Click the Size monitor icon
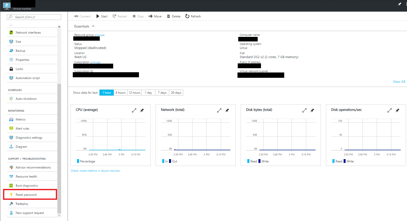The height and width of the screenshot is (221, 407). [x=11, y=42]
